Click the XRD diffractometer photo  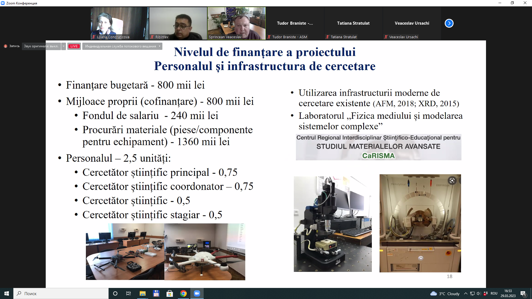(x=420, y=223)
